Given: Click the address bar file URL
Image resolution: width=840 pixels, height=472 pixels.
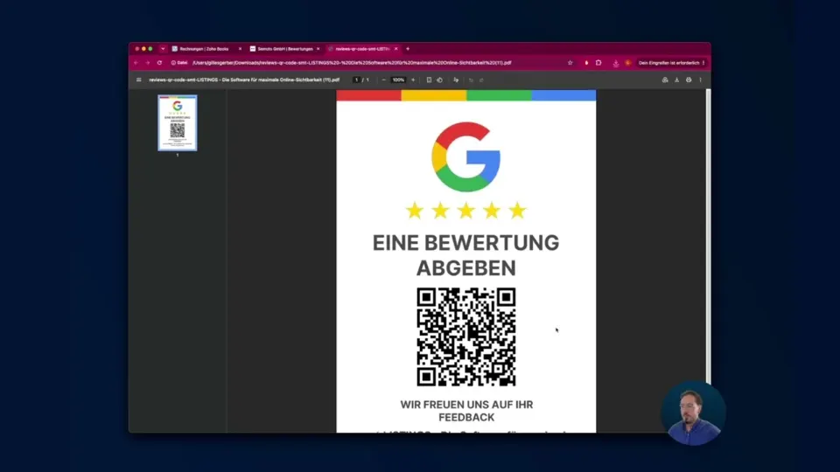Looking at the screenshot, I should click(x=352, y=63).
